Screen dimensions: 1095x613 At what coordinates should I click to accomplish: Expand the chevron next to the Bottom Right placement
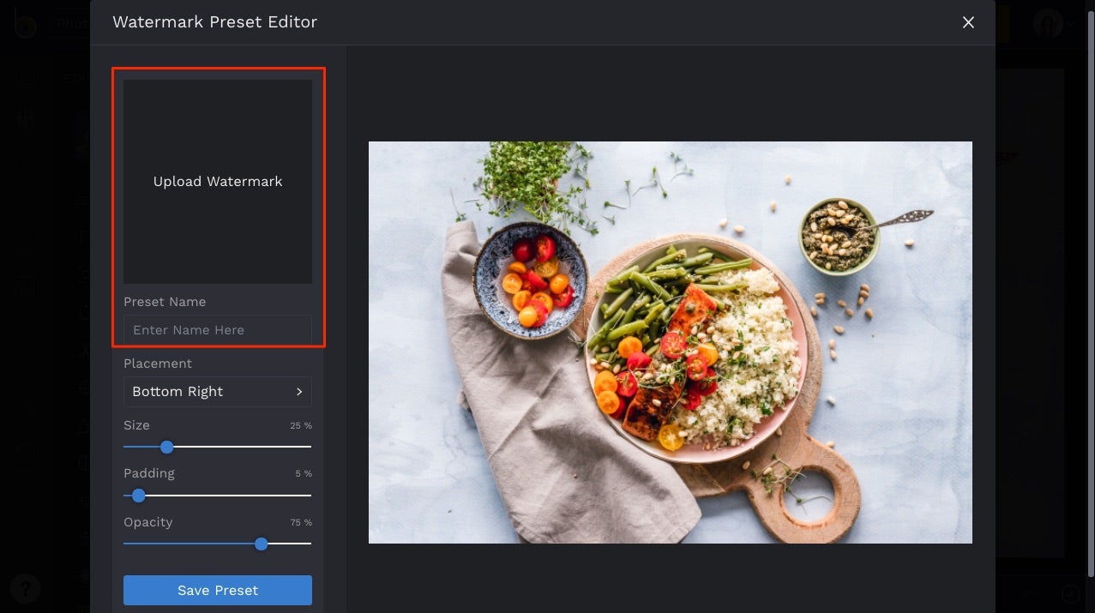299,392
